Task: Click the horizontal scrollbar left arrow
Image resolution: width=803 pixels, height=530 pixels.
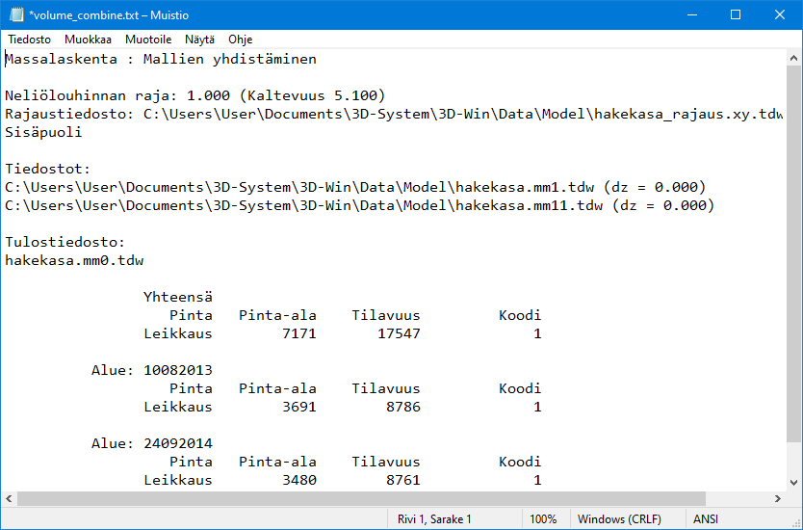Action: pos(9,498)
